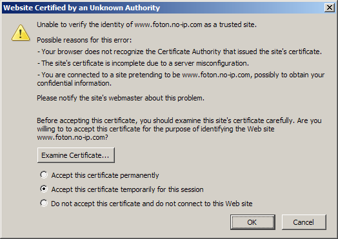Close the dialog with the X button

point(330,8)
